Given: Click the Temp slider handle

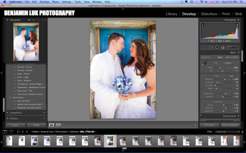Looking at the screenshot, I should click(x=220, y=68).
